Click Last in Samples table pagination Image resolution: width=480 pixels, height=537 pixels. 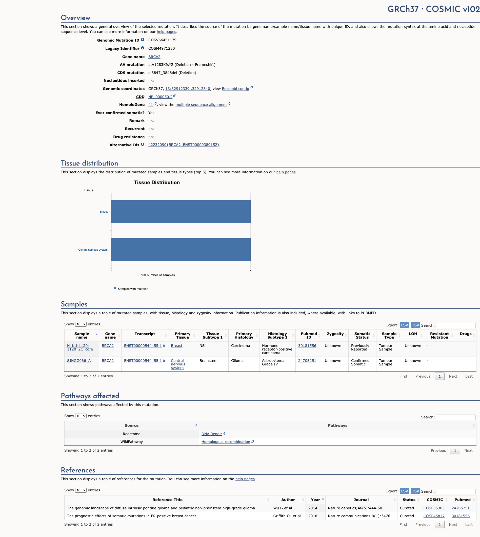(x=469, y=377)
